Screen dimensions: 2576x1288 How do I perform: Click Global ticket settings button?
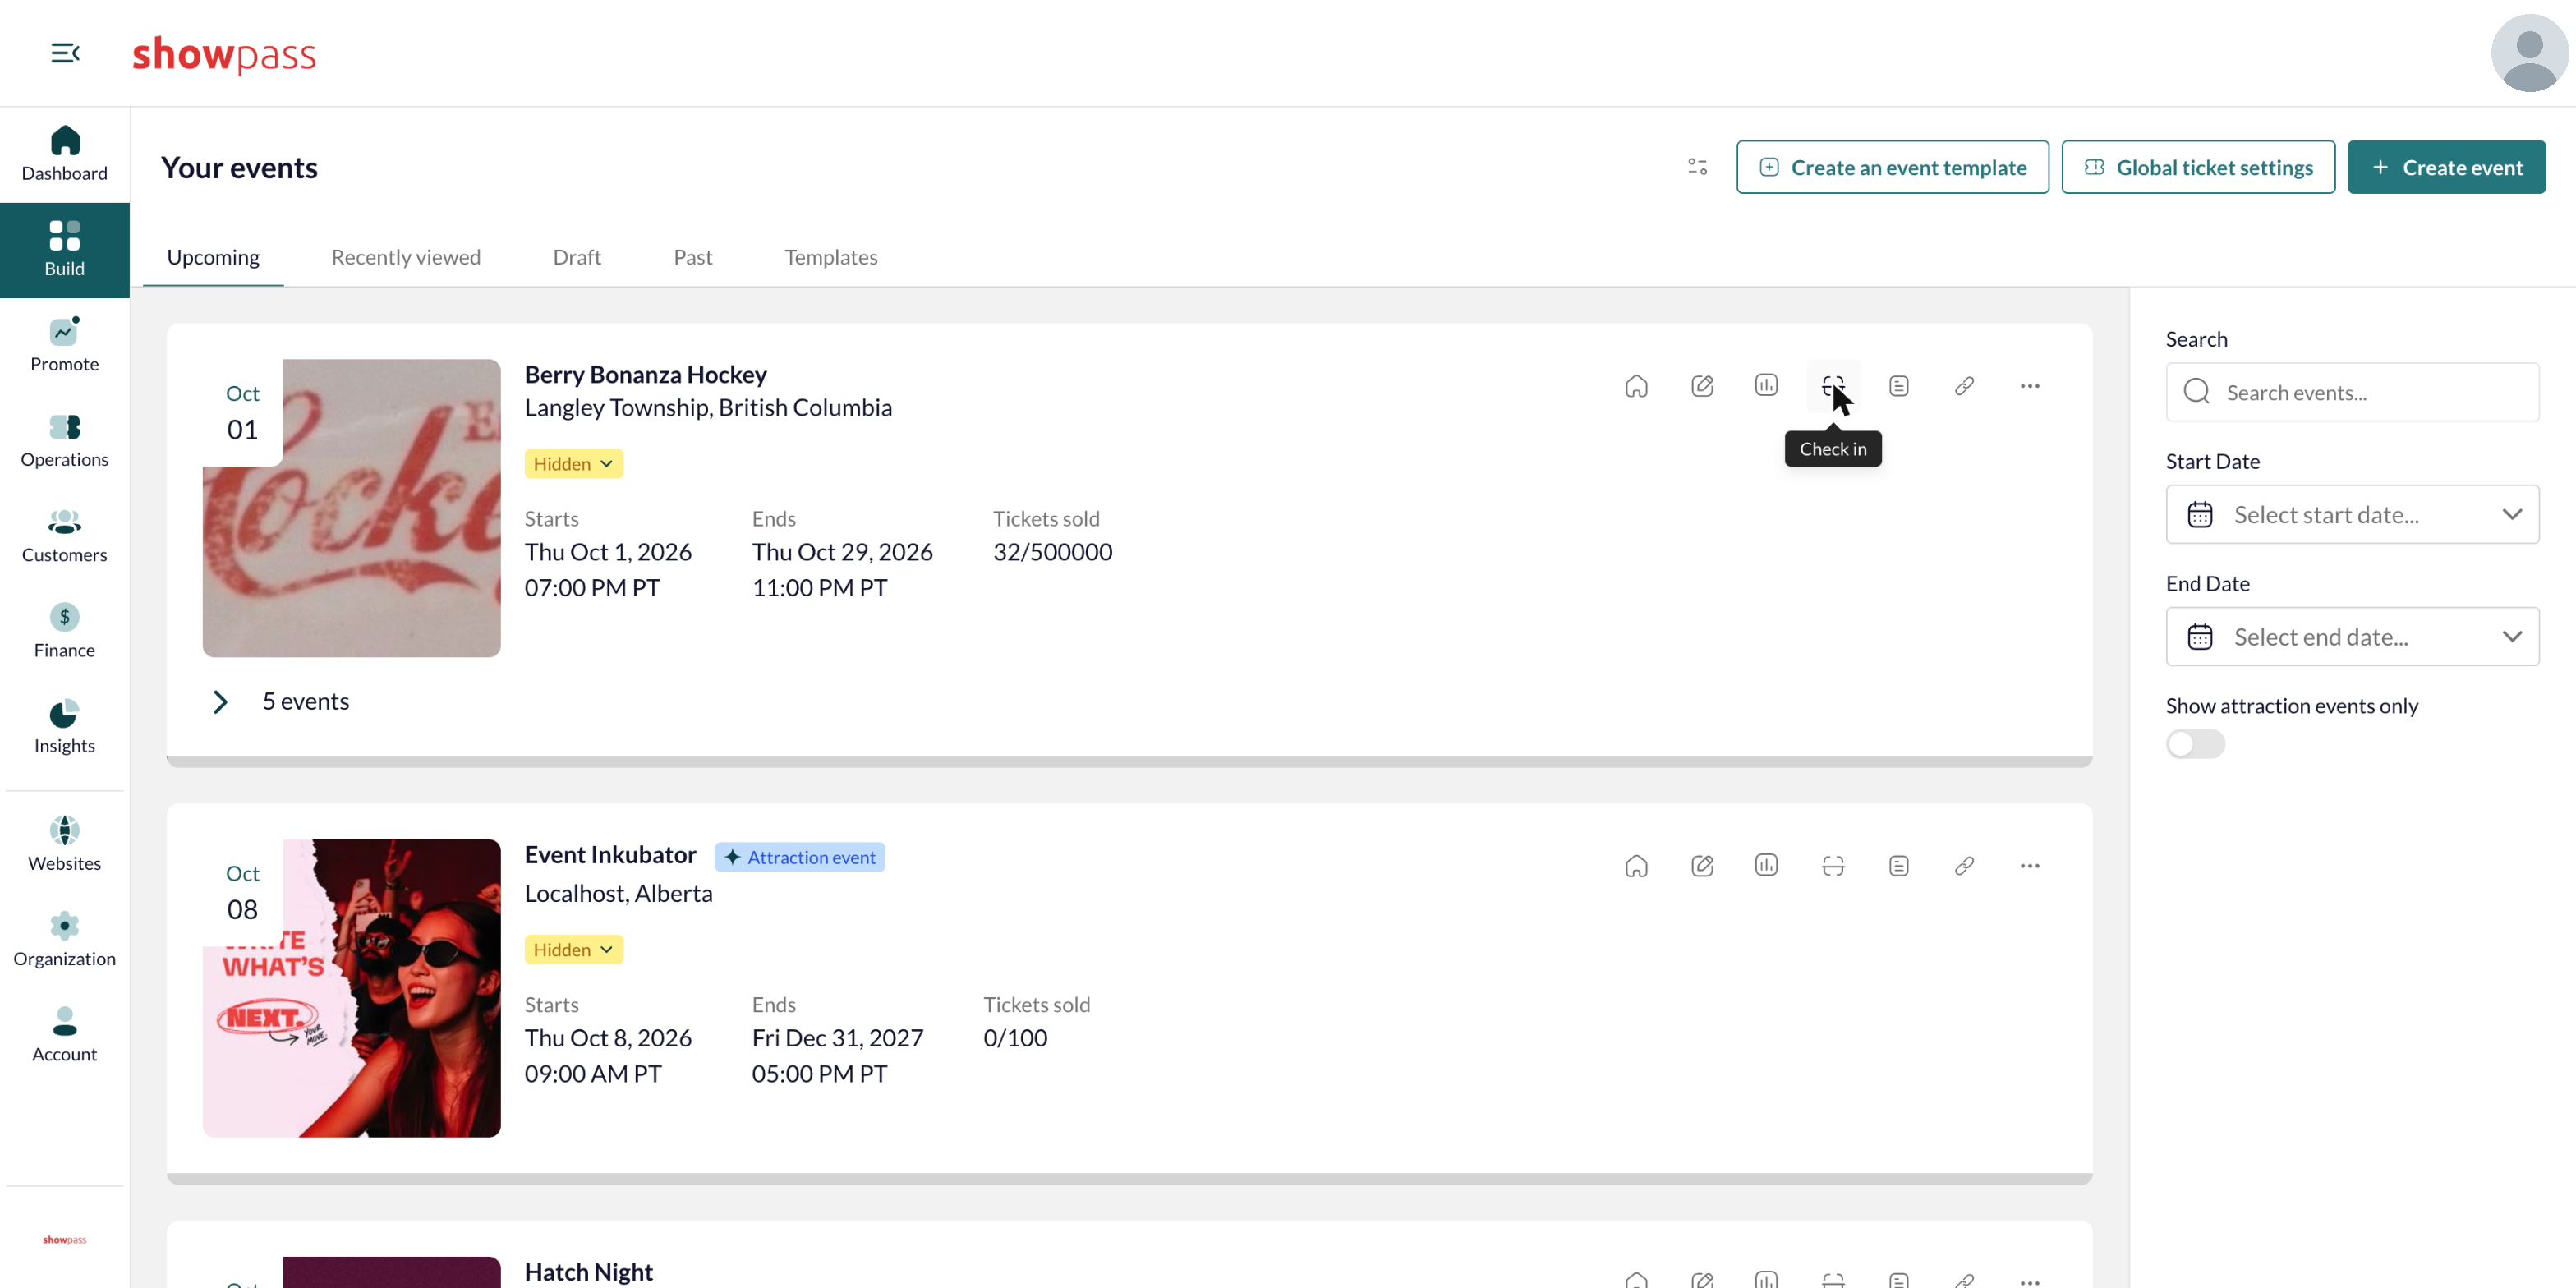(2198, 167)
